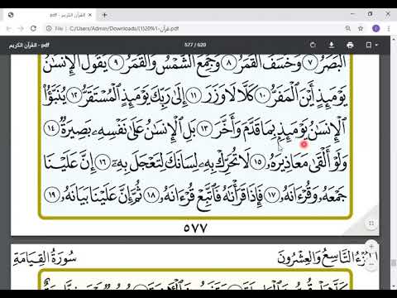
Task: Close the القرآن الكريم pdf browser tab
Action: (89, 15)
